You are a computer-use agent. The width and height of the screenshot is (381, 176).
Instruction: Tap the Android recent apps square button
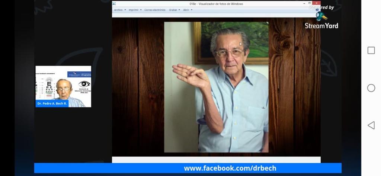pyautogui.click(x=371, y=51)
